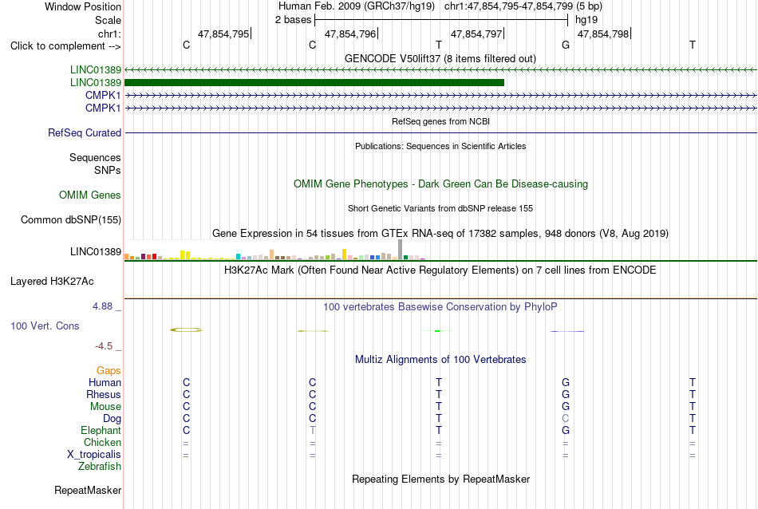Click the 4.88 PhyloP upper limit value
Screen dimensions: 758x509
tap(102, 306)
